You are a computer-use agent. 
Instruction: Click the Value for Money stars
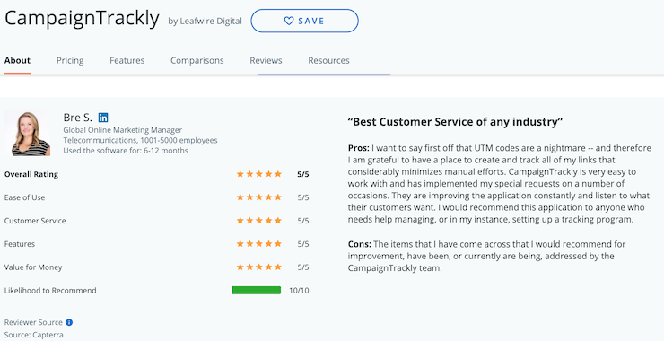258,267
